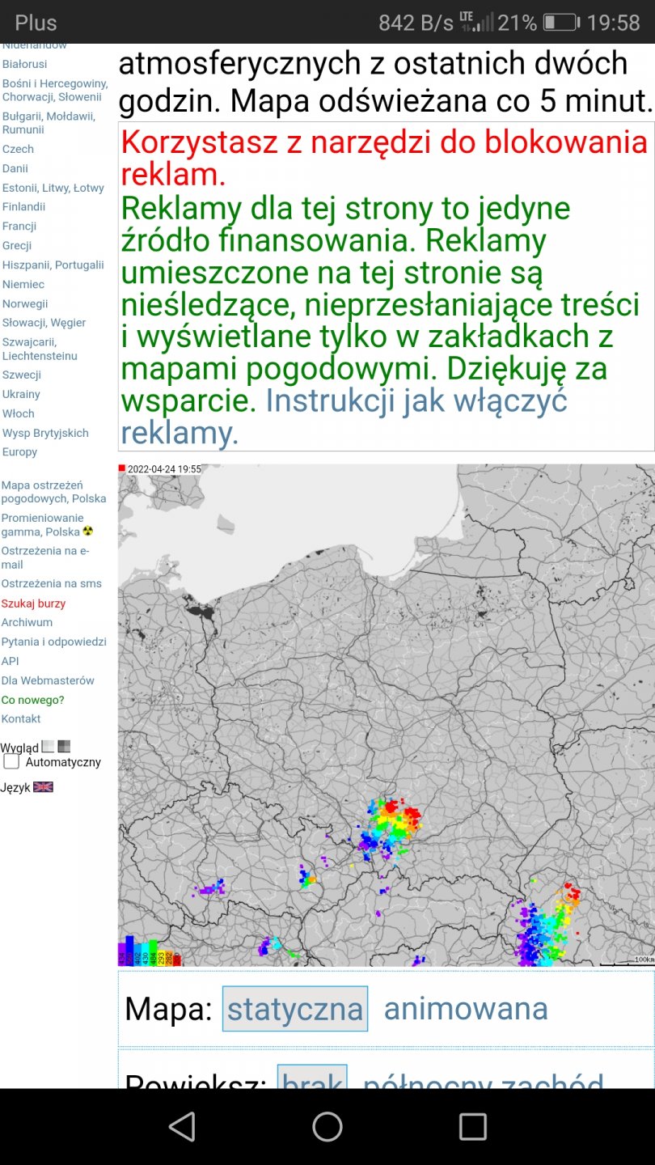Tap the Android home circle button
Viewport: 655px width, 1165px height.
(x=327, y=1126)
